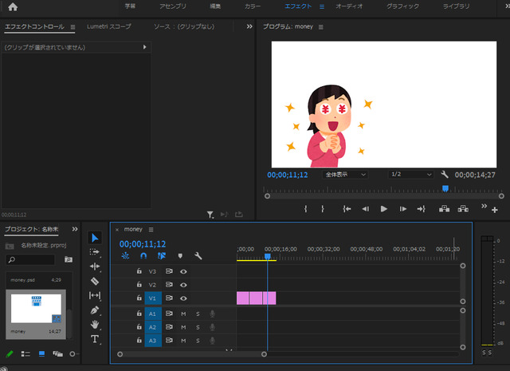Select the Selection tool arrow
510x371 pixels.
[95, 238]
